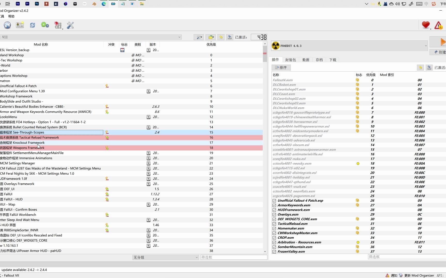Open the Nexus globe icon in toolbar
This screenshot has width=446, height=278.
click(7, 25)
